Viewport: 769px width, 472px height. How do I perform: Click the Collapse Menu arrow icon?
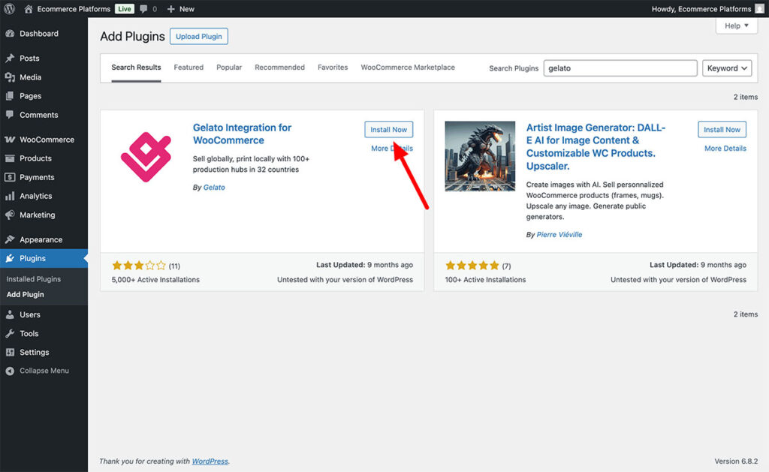[10, 371]
